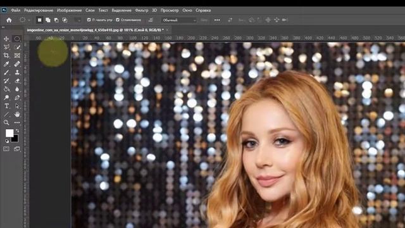Select the History Brush tool
Screen dimensions: 405x228
coord(6,80)
